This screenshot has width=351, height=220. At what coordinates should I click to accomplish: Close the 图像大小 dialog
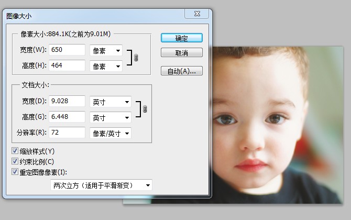coord(197,14)
